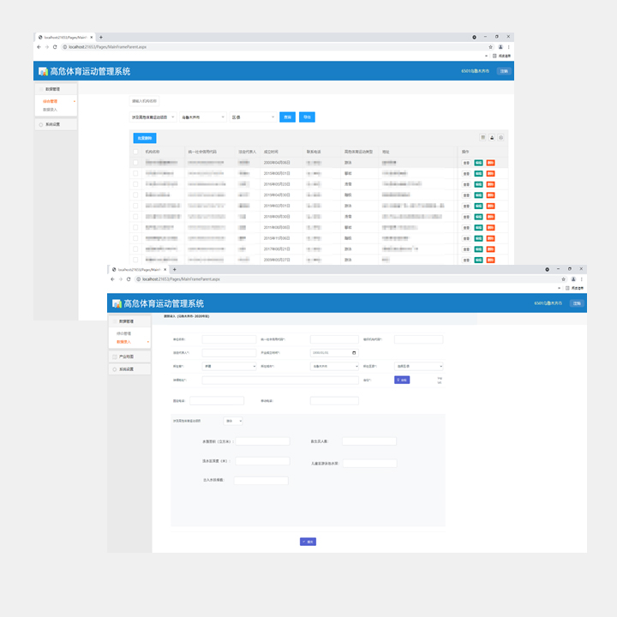This screenshot has height=617, width=617.
Task: Expand 数据管理 section in list window sidebar
Action: [x=56, y=89]
